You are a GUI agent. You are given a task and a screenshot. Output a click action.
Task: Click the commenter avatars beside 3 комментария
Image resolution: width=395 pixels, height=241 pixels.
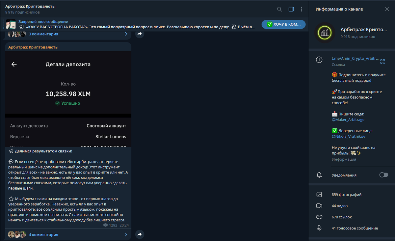point(17,34)
